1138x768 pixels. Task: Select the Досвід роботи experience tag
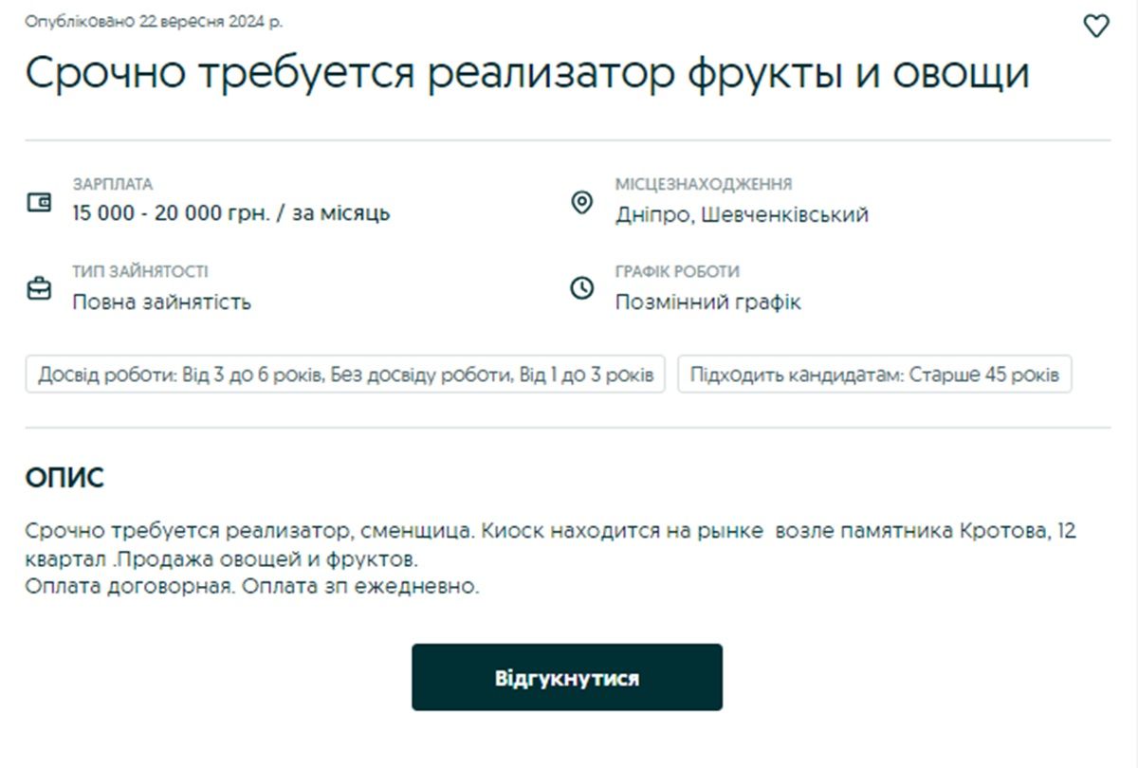point(345,375)
